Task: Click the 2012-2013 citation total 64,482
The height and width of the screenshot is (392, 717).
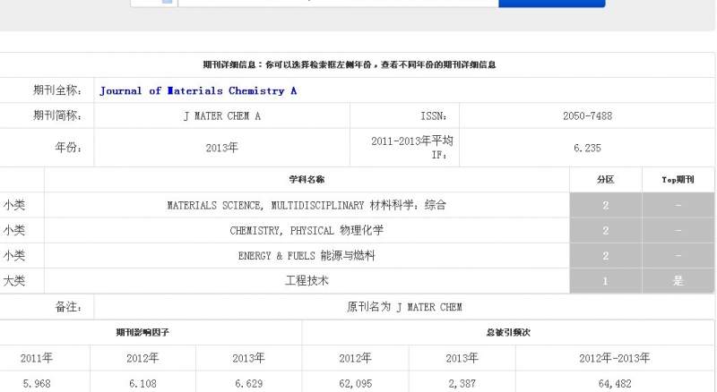Action: click(615, 383)
